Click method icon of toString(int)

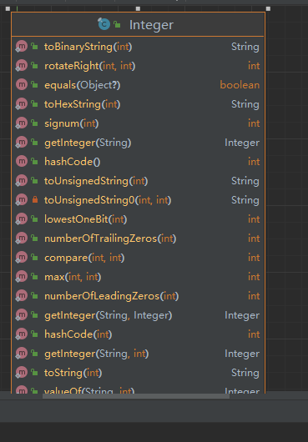click(22, 372)
